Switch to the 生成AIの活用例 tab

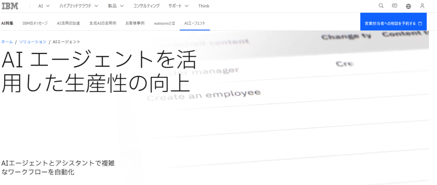[103, 23]
